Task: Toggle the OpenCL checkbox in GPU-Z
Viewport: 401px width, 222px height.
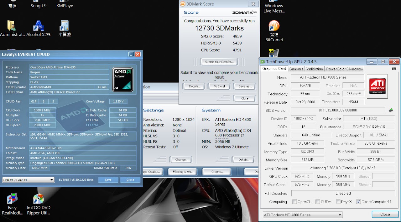Action: coord(294,202)
